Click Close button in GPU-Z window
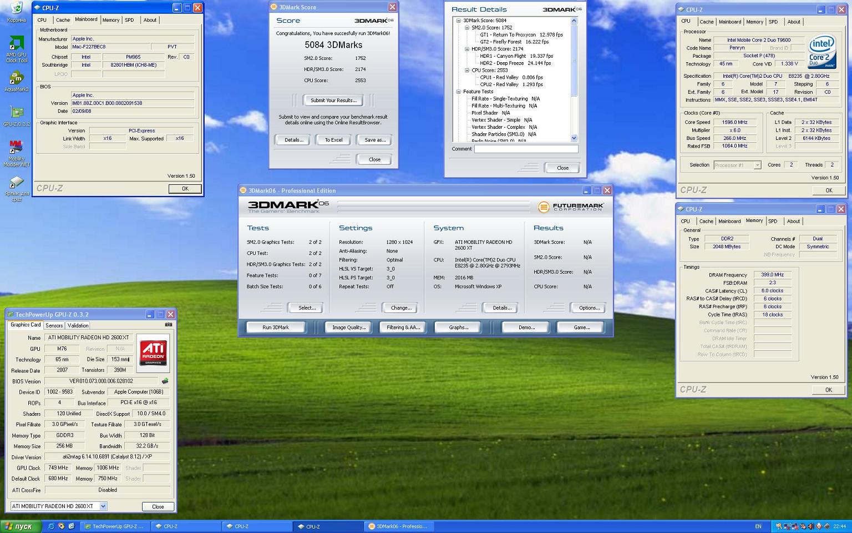This screenshot has height=533, width=852. tap(158, 506)
